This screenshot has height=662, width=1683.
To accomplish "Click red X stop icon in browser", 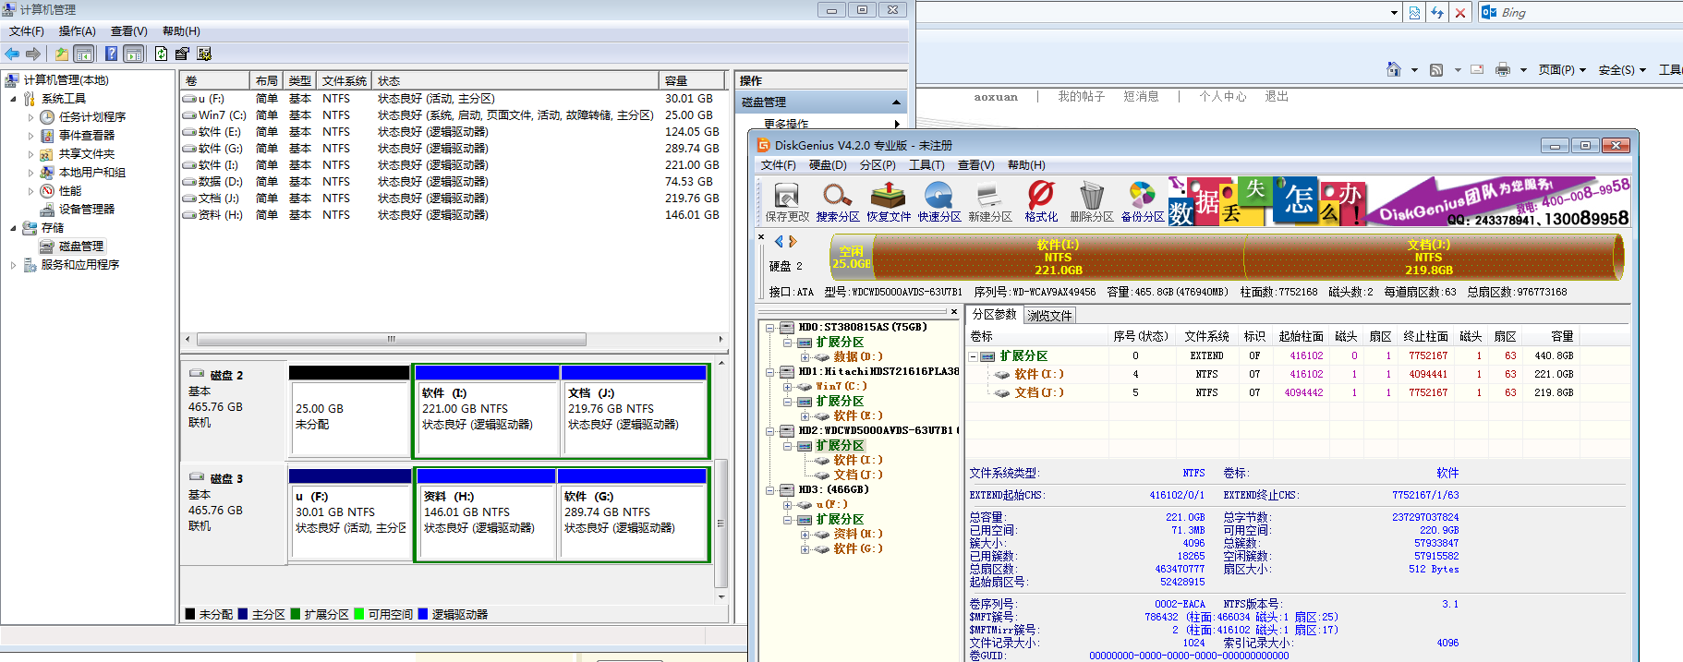I will point(1459,13).
